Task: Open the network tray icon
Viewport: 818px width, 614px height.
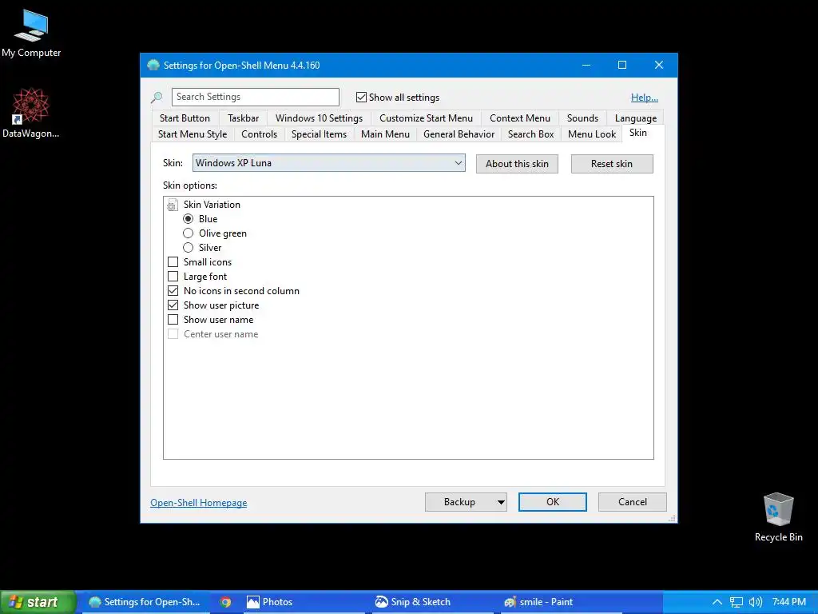Action: coord(736,602)
